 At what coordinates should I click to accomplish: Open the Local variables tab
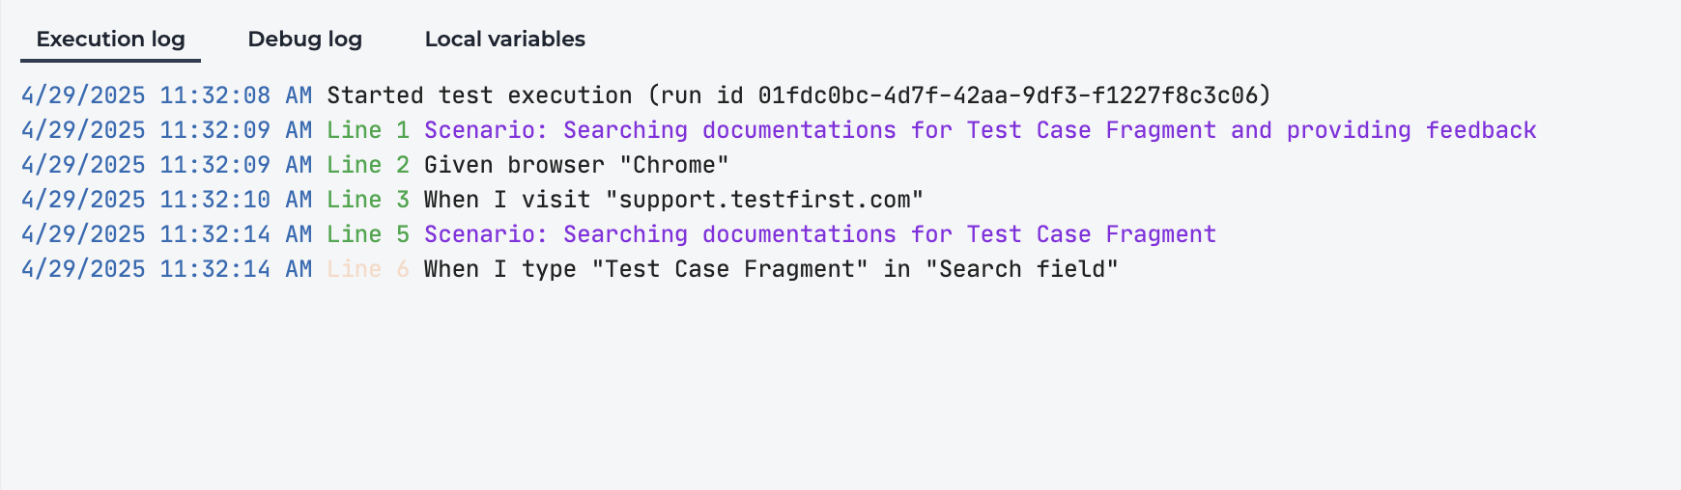point(504,40)
